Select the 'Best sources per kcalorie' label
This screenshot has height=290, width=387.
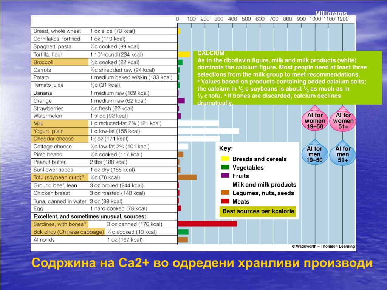258,211
